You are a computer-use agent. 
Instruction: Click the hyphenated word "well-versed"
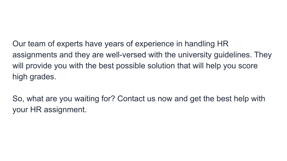126,55
